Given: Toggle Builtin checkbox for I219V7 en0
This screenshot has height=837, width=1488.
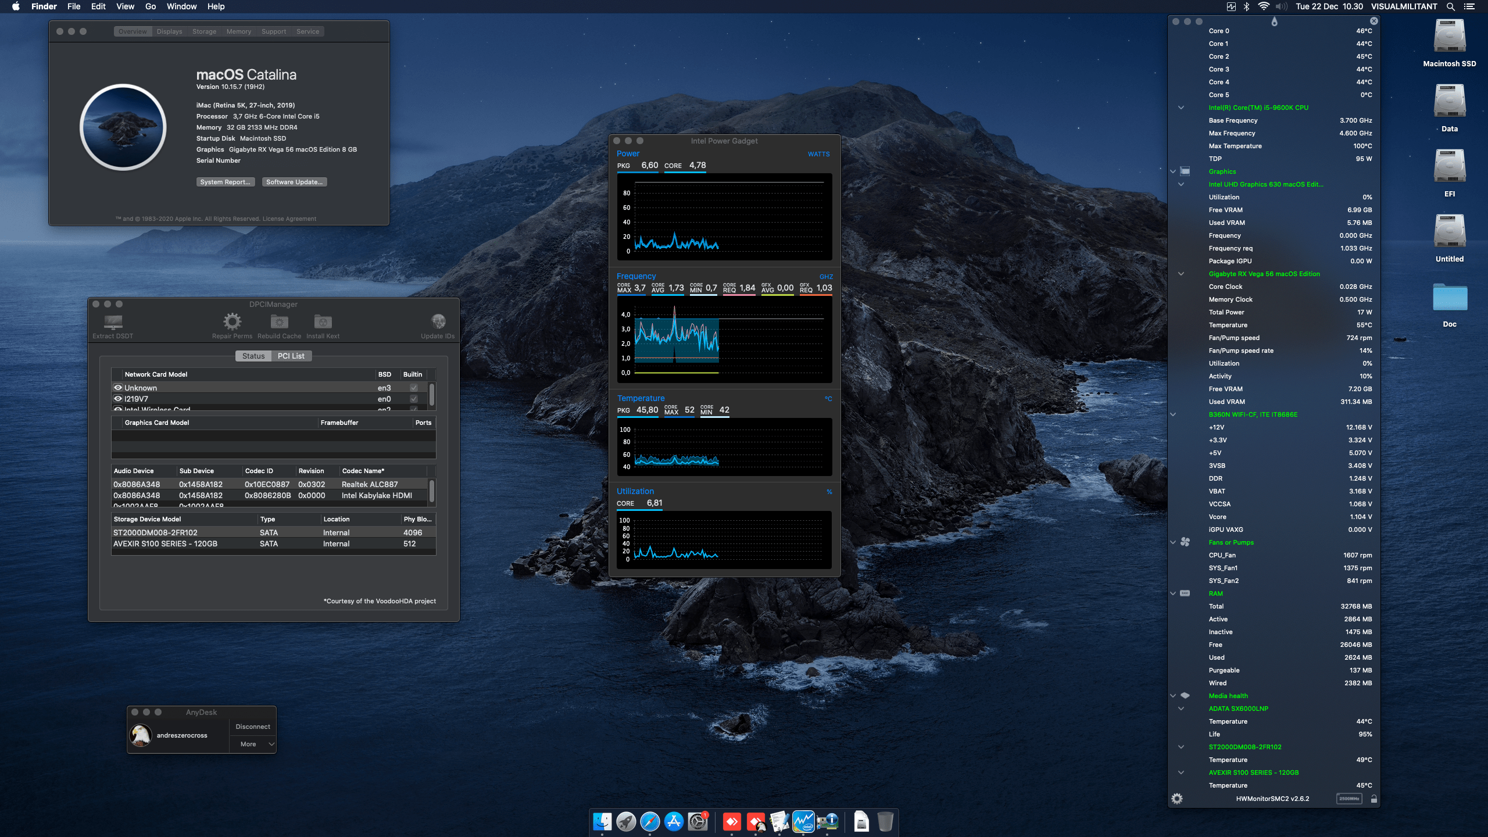Looking at the screenshot, I should point(414,399).
